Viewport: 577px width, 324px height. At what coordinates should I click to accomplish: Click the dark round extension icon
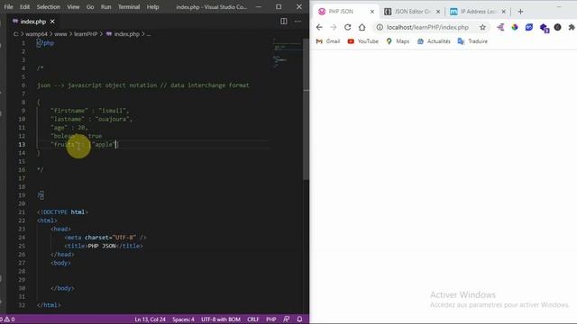coord(558,27)
